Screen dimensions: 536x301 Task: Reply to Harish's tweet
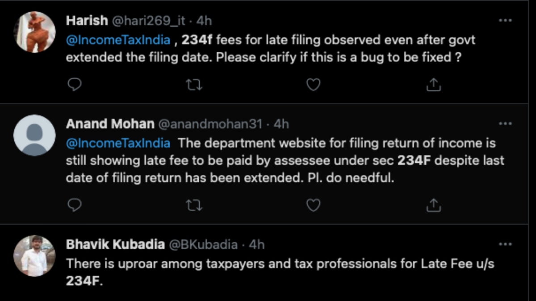click(x=75, y=85)
